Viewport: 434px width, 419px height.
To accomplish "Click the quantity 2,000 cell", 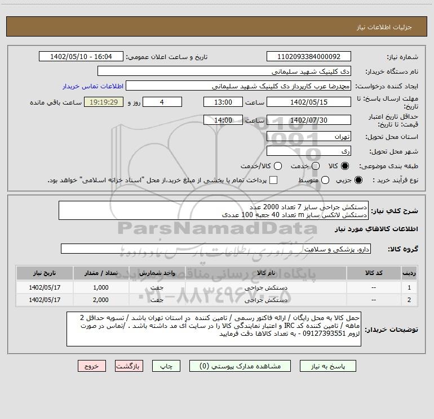I will coord(101,300).
